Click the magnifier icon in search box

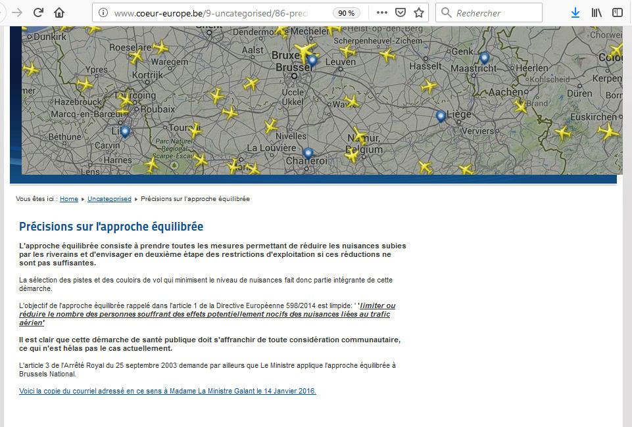(446, 13)
